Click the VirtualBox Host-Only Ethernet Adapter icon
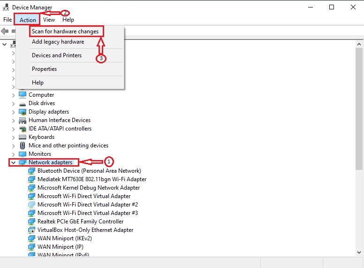Viewport: 364px width, 268px height. pyautogui.click(x=31, y=230)
